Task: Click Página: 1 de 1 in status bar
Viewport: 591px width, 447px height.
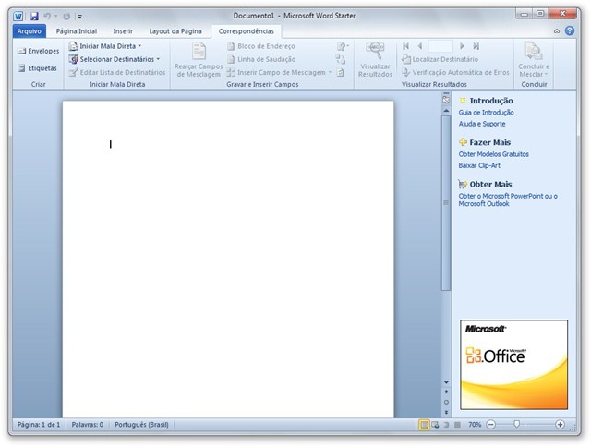Action: 39,425
